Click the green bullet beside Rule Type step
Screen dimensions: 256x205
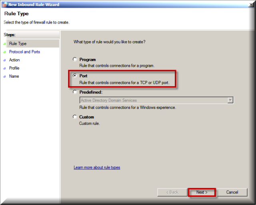tap(4, 44)
